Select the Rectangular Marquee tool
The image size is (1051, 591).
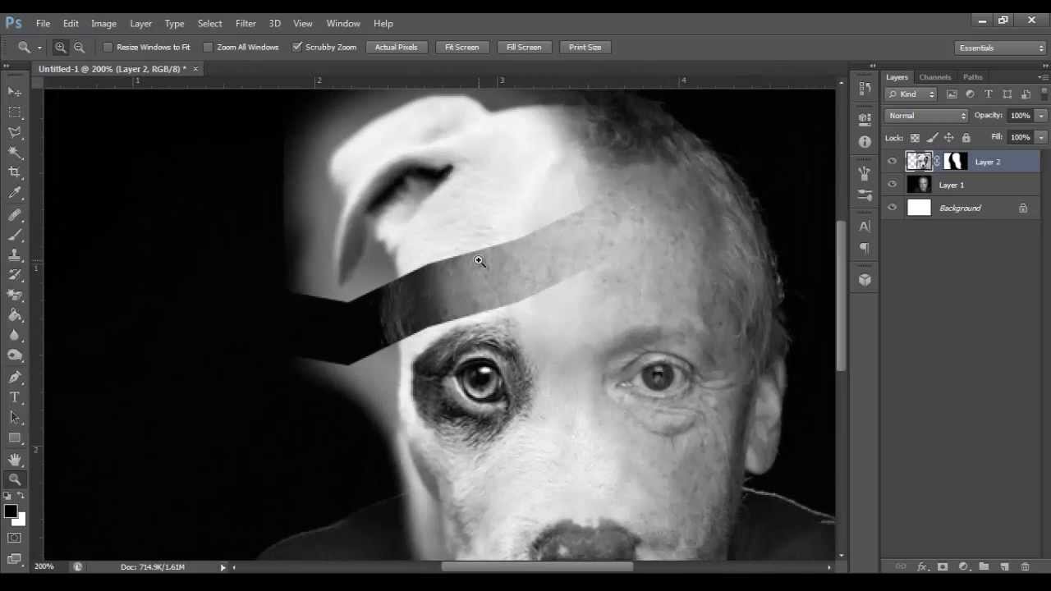tap(15, 112)
